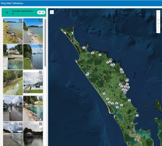The image size is (162, 146).
Task: Activate the locate me button
Action: click(x=158, y=24)
